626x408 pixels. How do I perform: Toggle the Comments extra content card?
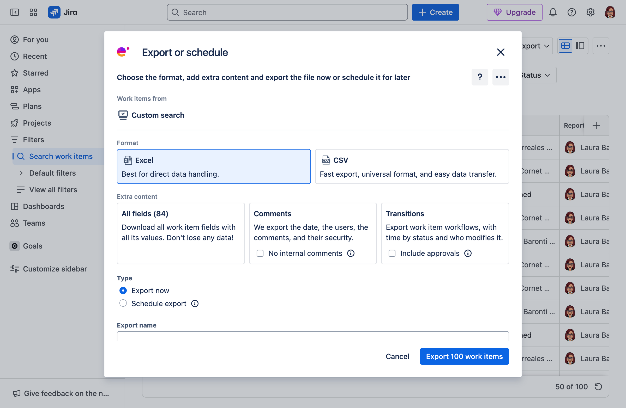313,233
